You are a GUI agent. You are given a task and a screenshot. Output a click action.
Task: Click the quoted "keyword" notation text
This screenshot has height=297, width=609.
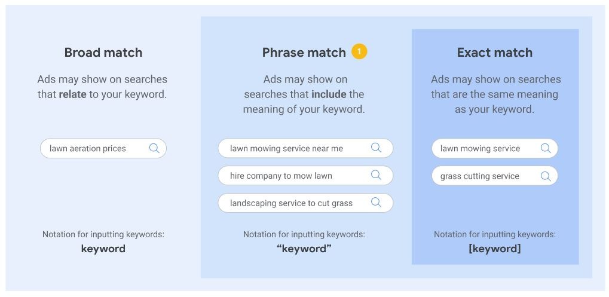(x=304, y=249)
